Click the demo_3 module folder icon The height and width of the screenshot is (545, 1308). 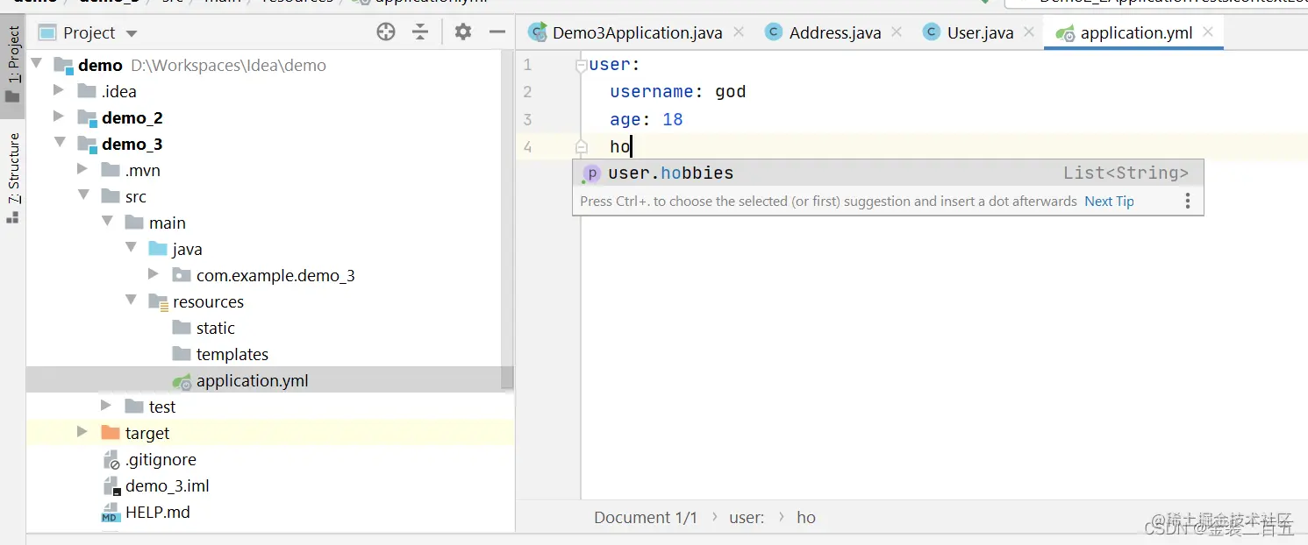point(87,145)
